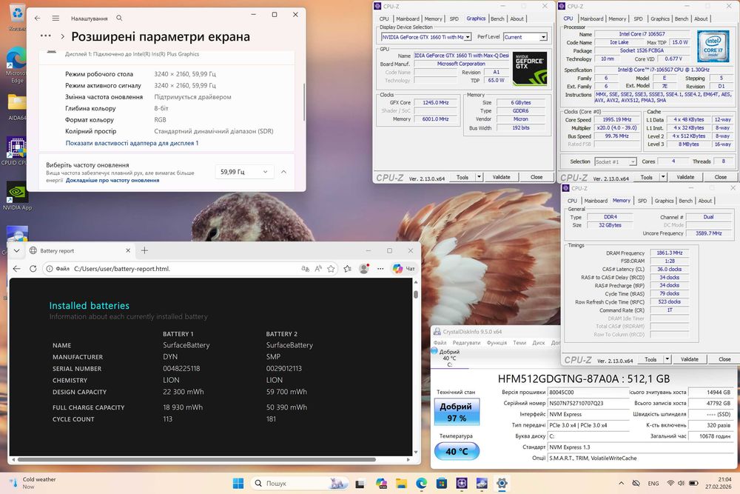Open the Cold weather widget on taskbar
The width and height of the screenshot is (740, 494).
point(33,483)
